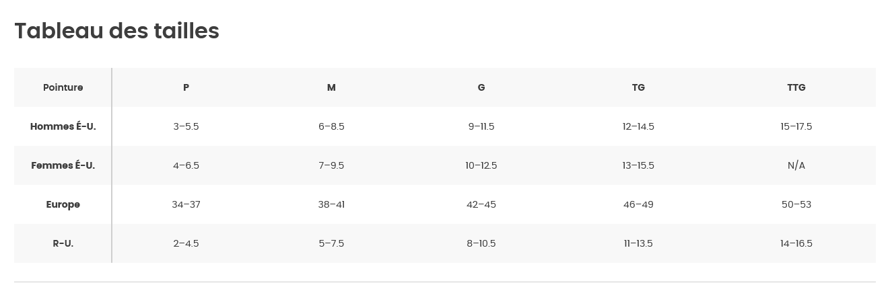This screenshot has width=892, height=287.
Task: Click the 50–53 Europe TTG cell
Action: click(x=796, y=204)
